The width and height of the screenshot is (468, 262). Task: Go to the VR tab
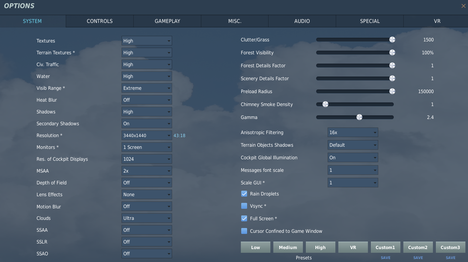[437, 21]
